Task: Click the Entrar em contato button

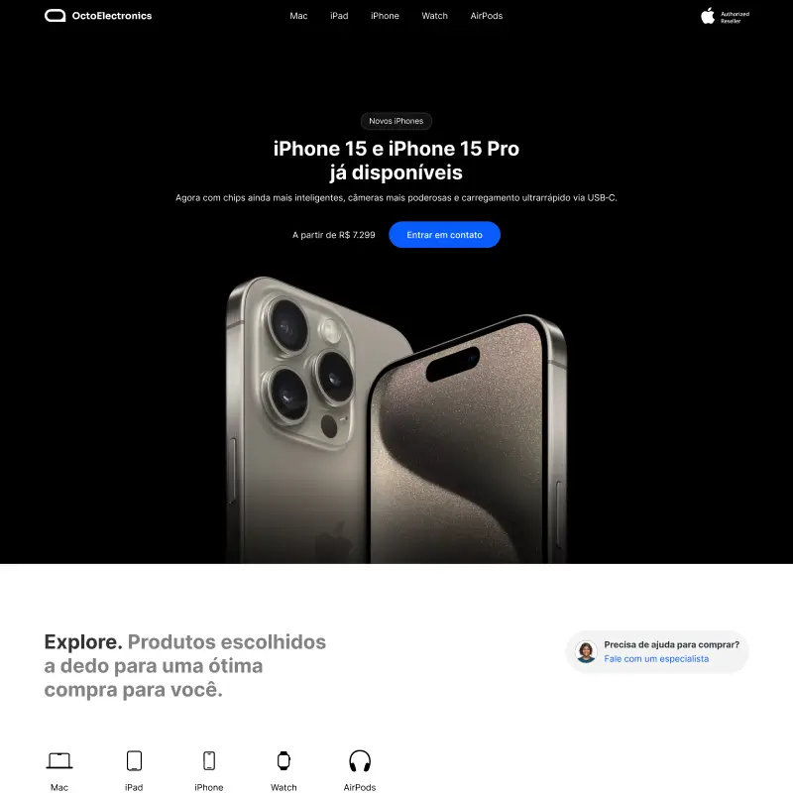Action: click(x=444, y=235)
